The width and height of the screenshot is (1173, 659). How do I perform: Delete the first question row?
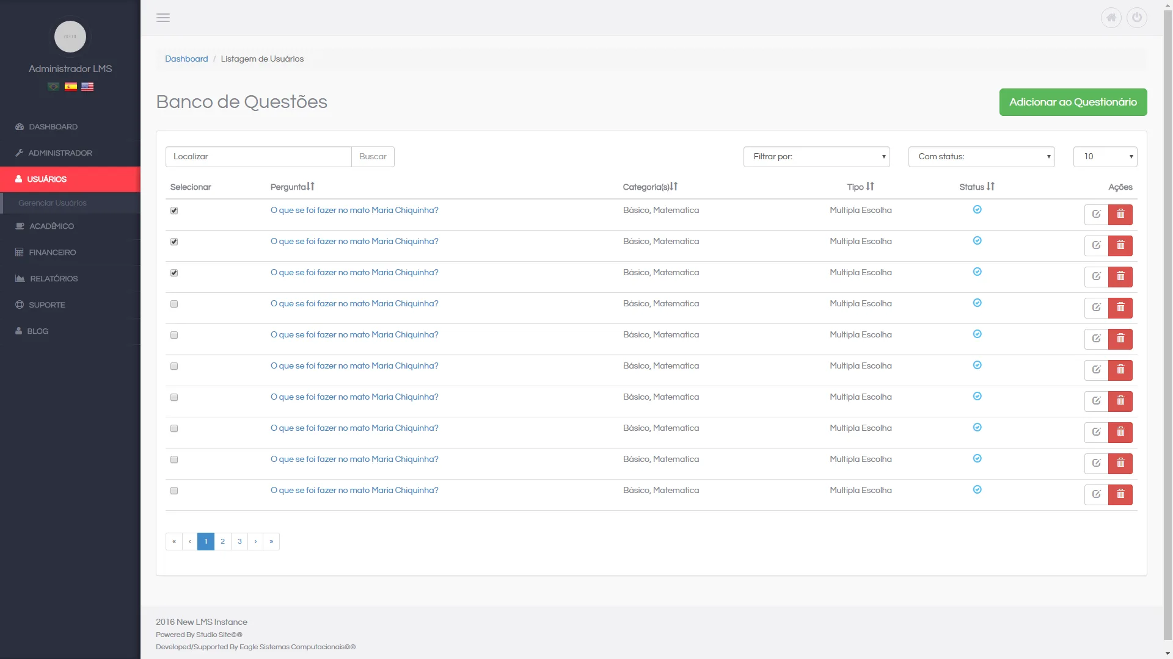(1120, 215)
